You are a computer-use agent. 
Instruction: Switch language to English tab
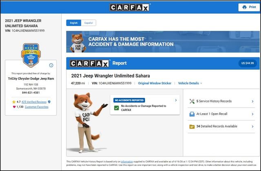[73, 23]
